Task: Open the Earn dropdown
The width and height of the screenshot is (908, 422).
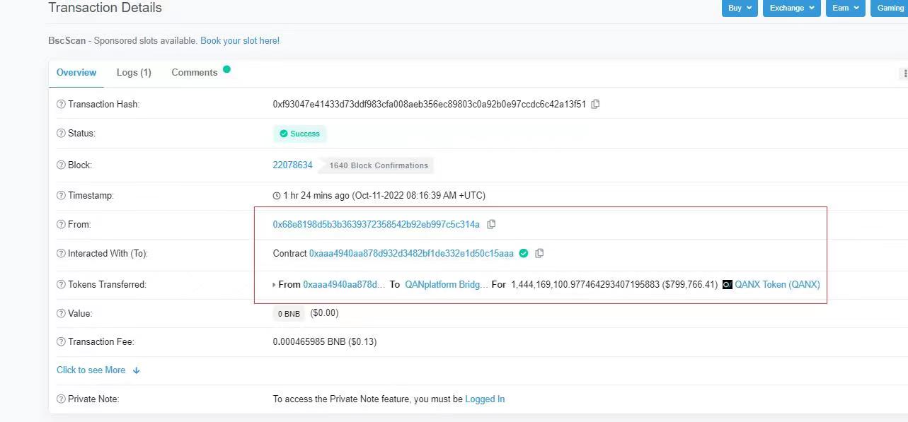Action: [x=844, y=8]
